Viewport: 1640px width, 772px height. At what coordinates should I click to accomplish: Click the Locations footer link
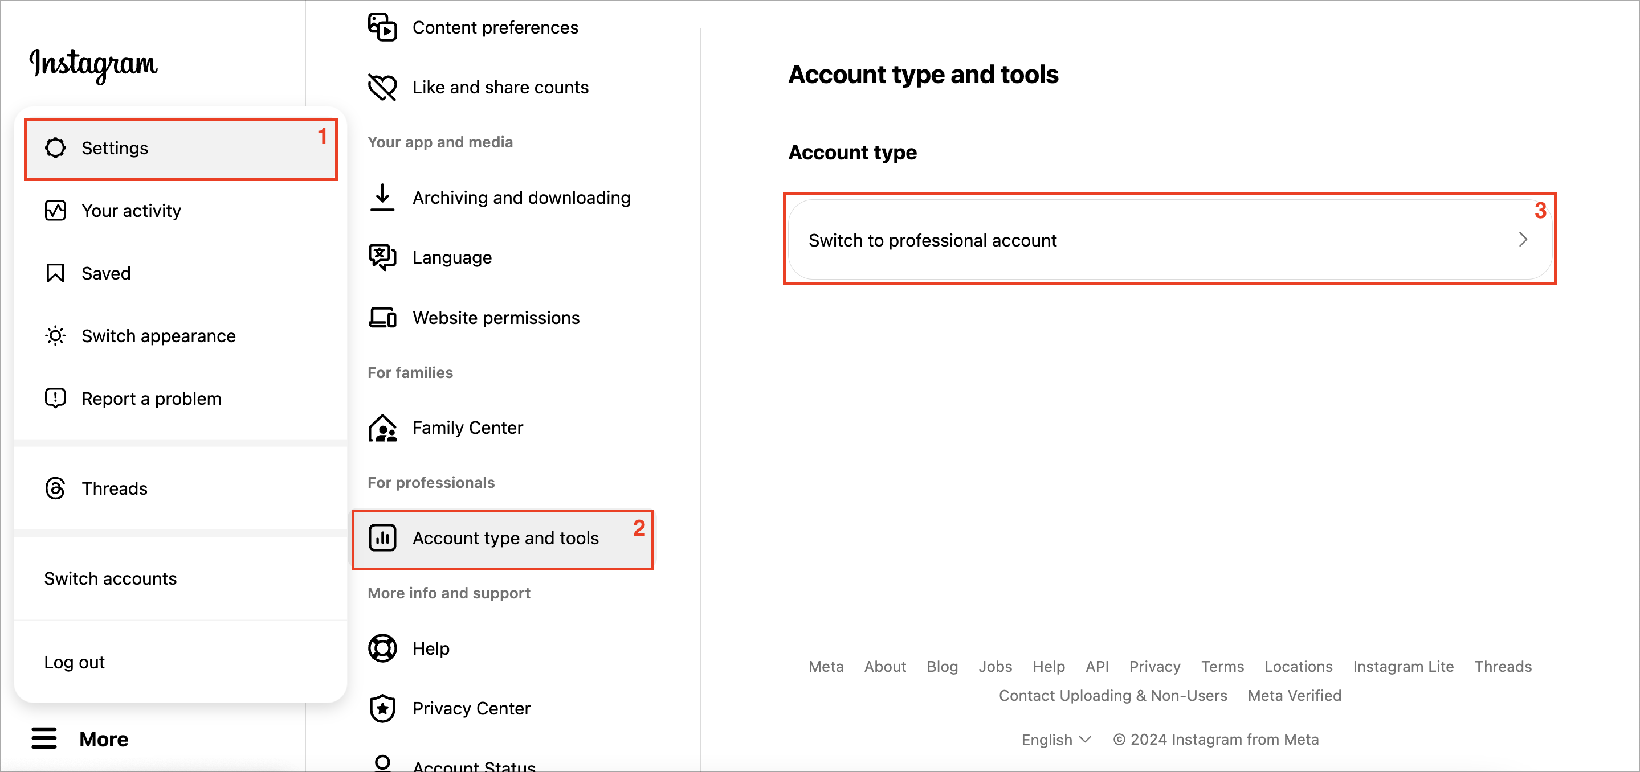(x=1298, y=667)
